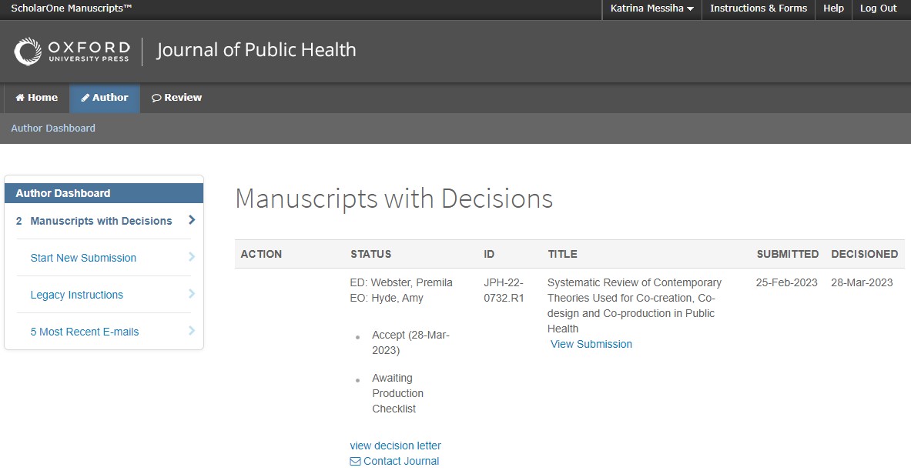
Task: Open Manuscripts with Decisions in sidebar
Action: click(101, 221)
